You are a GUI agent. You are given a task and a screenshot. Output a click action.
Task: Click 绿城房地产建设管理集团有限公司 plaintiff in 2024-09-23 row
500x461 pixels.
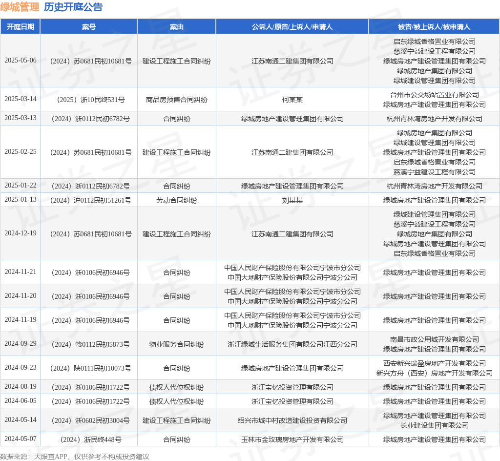coord(292,368)
